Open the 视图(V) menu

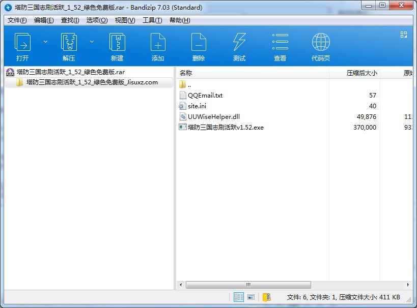(125, 20)
